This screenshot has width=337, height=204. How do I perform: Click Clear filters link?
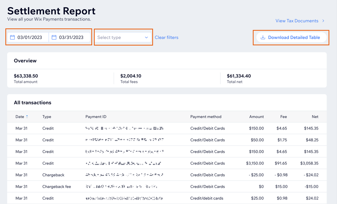[167, 37]
